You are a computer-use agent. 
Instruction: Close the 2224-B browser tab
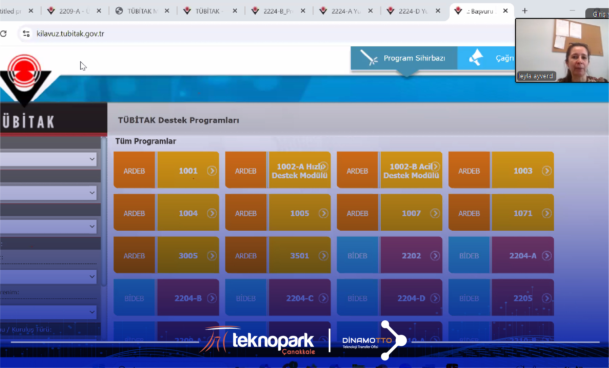point(303,11)
